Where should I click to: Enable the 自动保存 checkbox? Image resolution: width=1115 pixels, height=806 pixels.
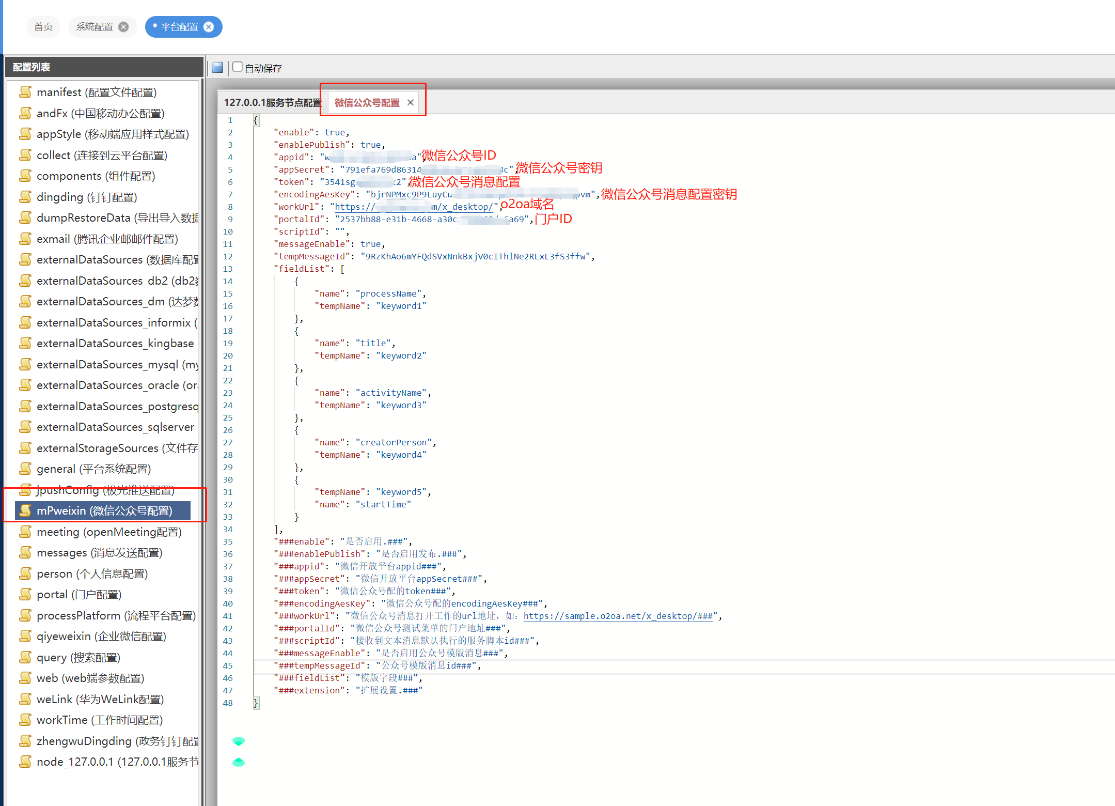coord(237,67)
